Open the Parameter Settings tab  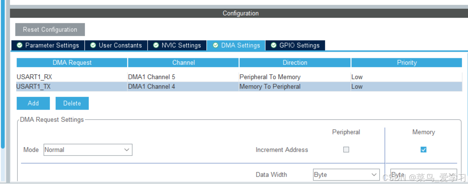pos(48,45)
